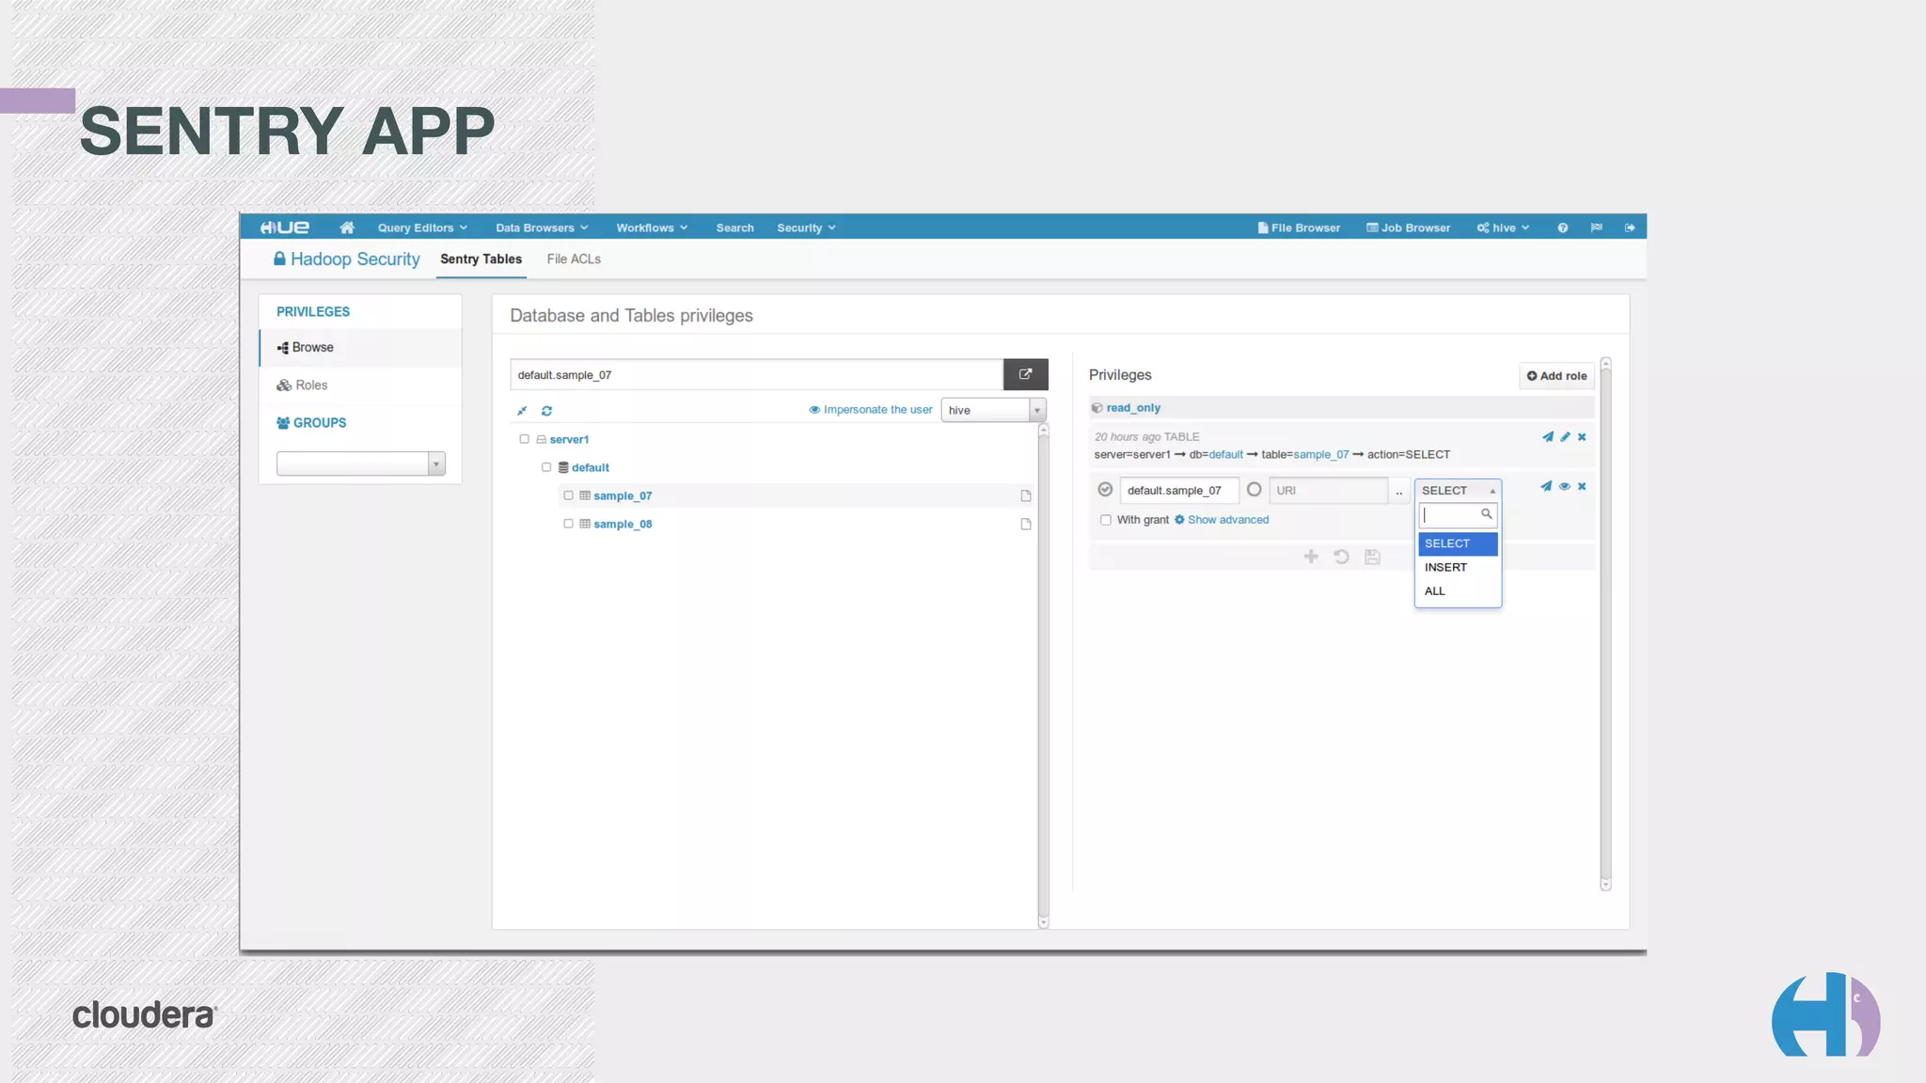Click the save disk icon under privileges
Image resolution: width=1926 pixels, height=1083 pixels.
tap(1372, 557)
